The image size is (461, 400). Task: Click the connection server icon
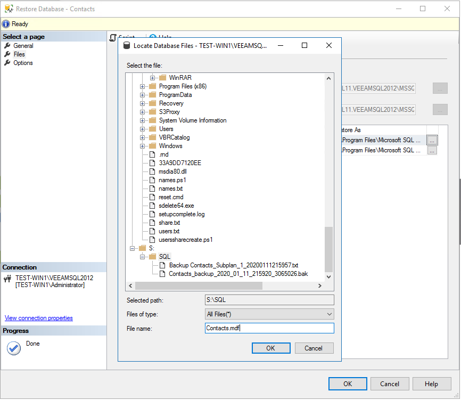[7, 278]
